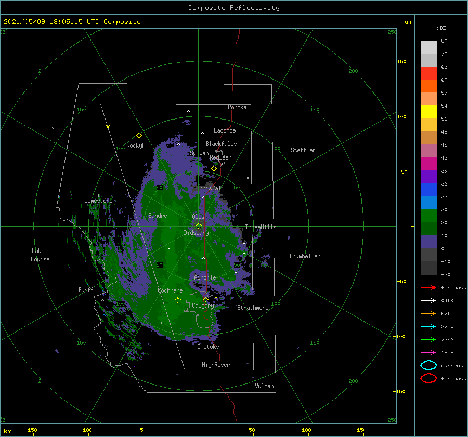Click the red forecast ellipse icon
Viewport: 468px width, 437px height.
(428, 378)
